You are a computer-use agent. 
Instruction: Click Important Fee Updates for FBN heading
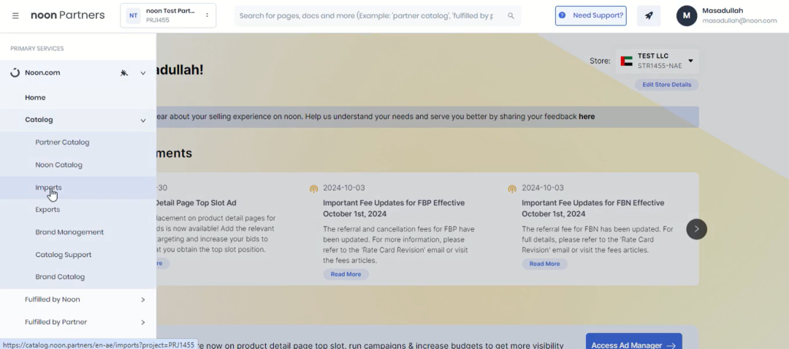pyautogui.click(x=592, y=209)
